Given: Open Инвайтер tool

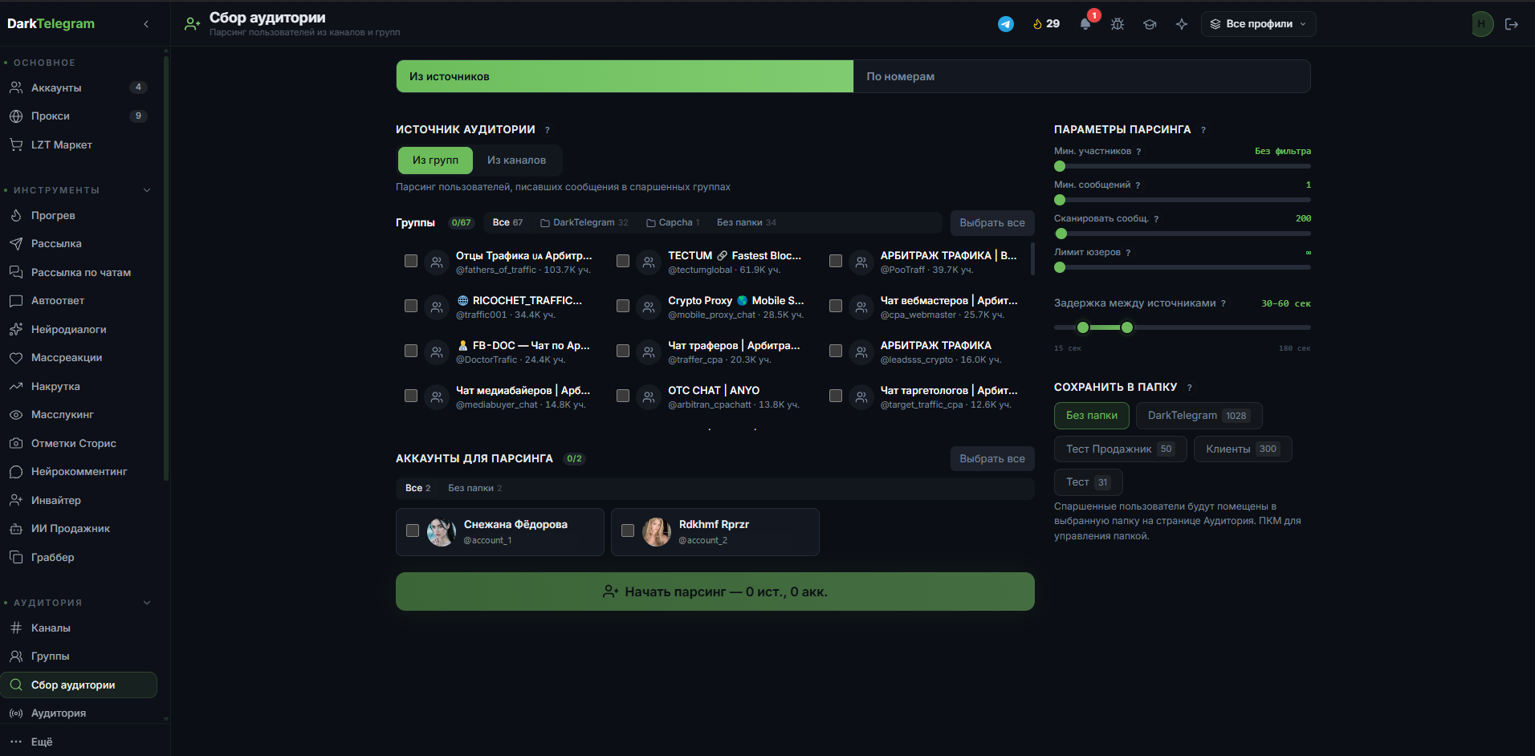Looking at the screenshot, I should [x=79, y=500].
